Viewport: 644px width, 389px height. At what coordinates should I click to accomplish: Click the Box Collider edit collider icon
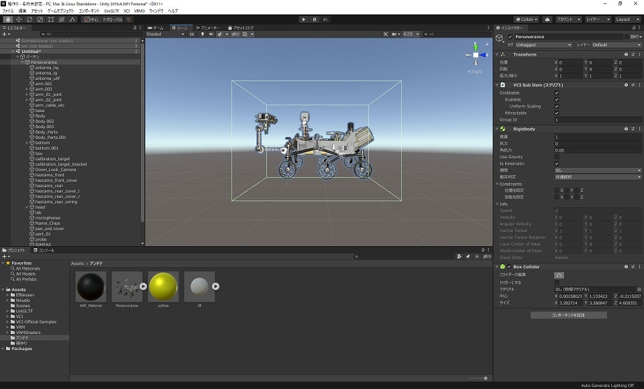559,275
